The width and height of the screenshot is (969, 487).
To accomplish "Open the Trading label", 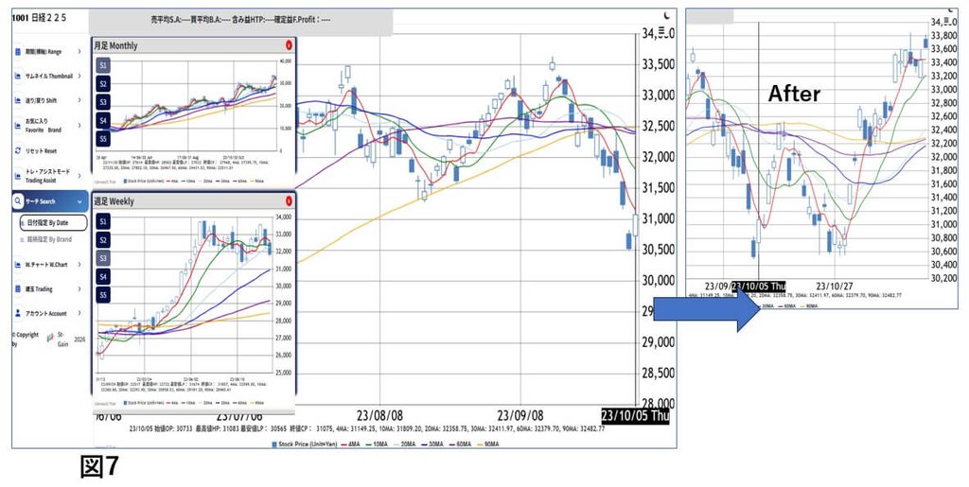I will 39,288.
